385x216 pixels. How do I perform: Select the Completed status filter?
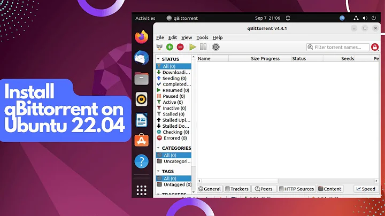point(174,84)
